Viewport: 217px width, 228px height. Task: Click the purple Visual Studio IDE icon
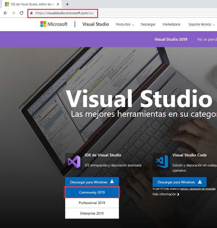coord(74,161)
